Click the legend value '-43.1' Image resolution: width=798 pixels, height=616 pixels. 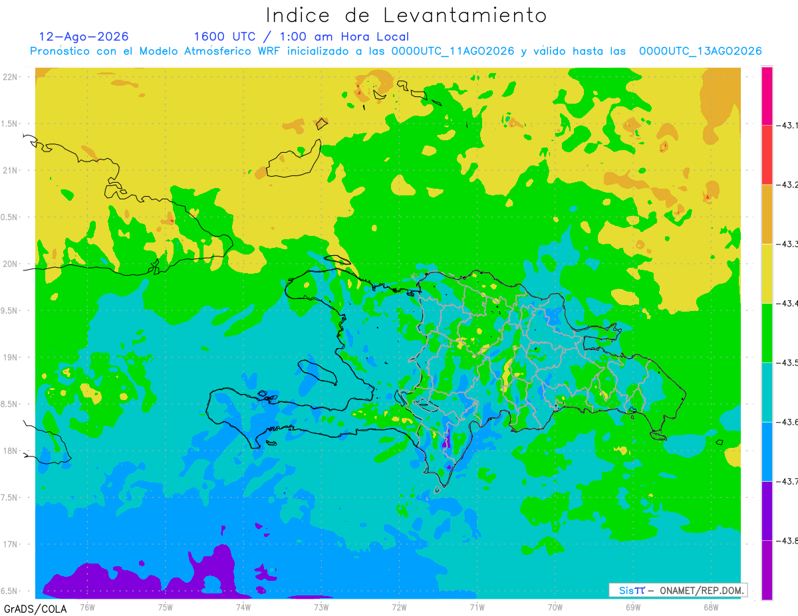787,125
